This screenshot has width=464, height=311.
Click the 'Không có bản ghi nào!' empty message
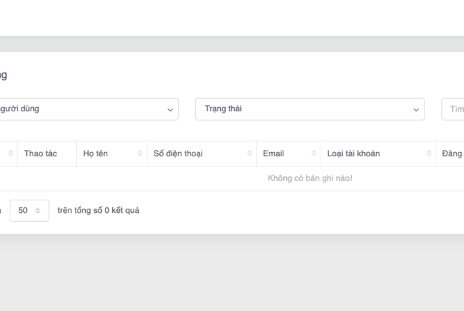click(x=310, y=178)
